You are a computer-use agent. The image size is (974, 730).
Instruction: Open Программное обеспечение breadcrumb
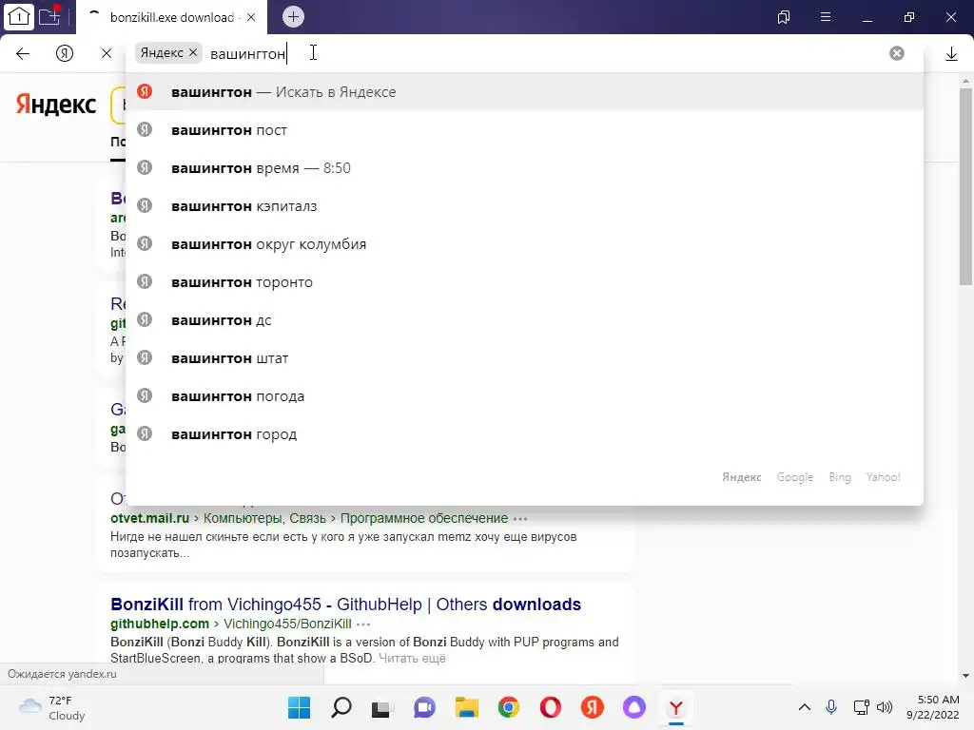tap(423, 518)
